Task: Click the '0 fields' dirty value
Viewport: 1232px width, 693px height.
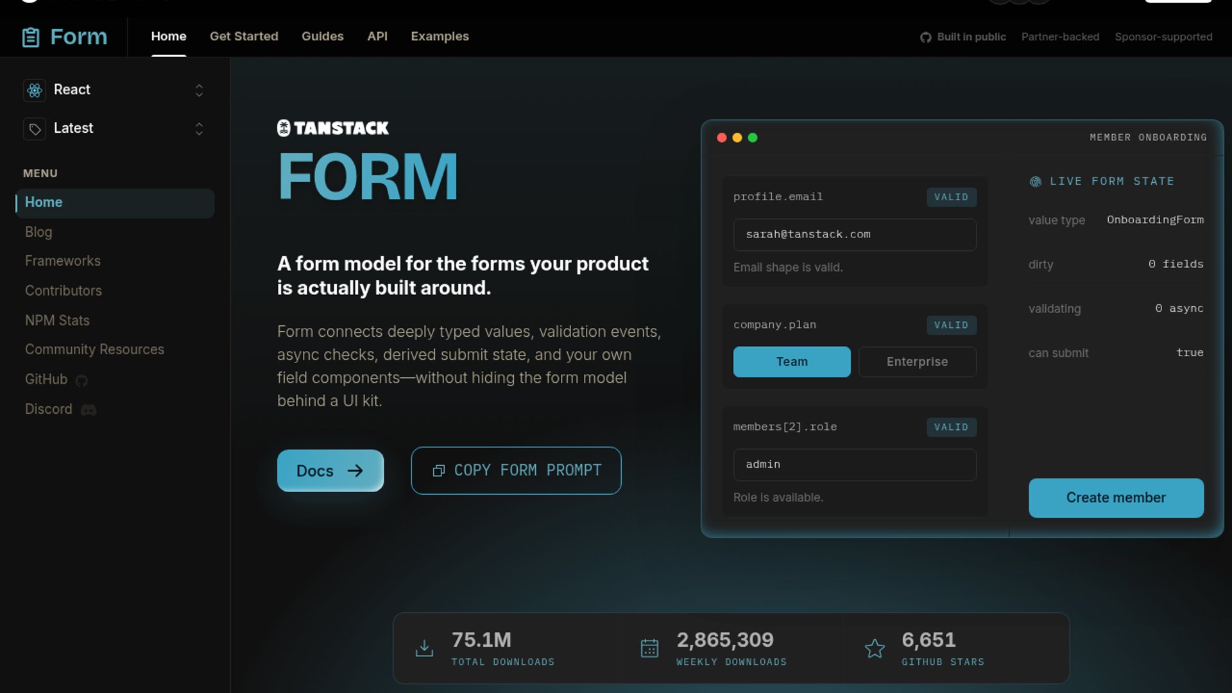Action: [1176, 264]
